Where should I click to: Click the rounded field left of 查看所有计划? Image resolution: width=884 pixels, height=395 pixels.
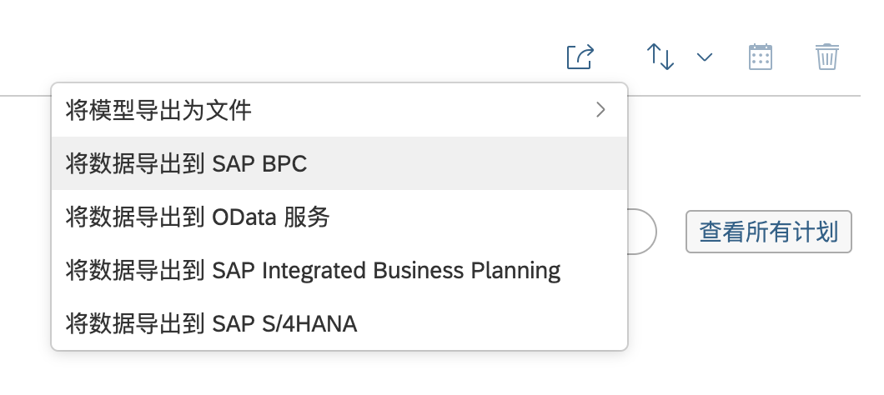644,231
